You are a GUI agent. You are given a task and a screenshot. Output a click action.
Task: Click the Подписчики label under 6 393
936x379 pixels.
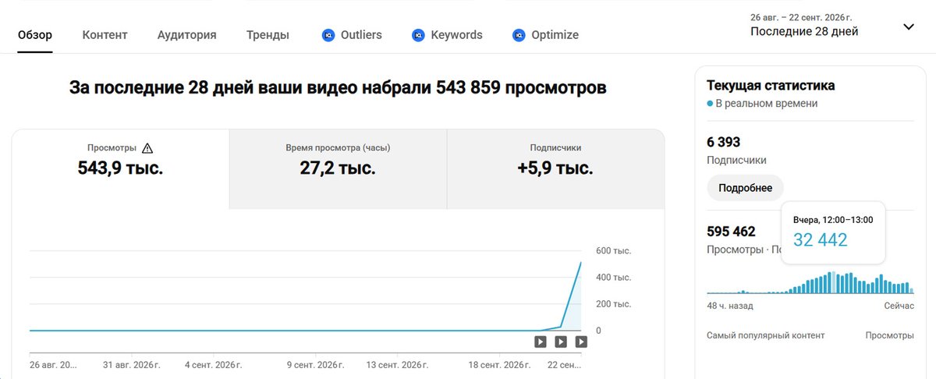click(736, 160)
